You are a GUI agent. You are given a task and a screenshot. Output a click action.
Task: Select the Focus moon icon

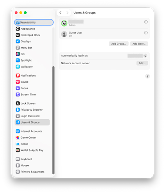18,88
